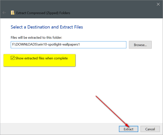Cancel the extraction dialog

150,129
